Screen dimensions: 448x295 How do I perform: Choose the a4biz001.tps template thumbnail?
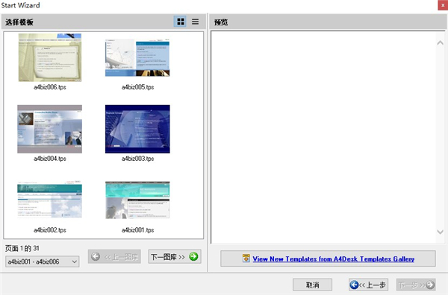point(137,200)
